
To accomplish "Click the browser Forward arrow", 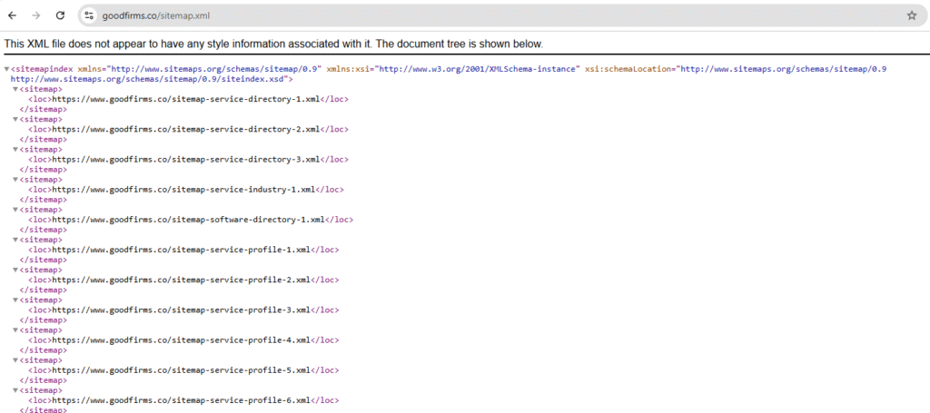I will (x=36, y=16).
